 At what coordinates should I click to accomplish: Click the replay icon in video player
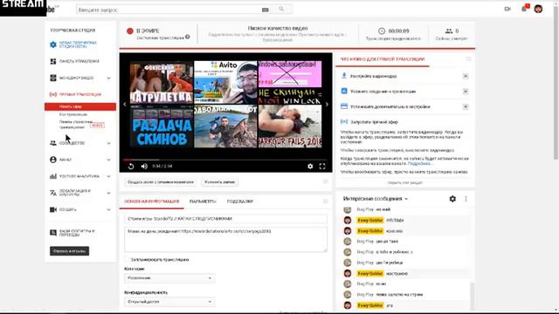click(131, 167)
